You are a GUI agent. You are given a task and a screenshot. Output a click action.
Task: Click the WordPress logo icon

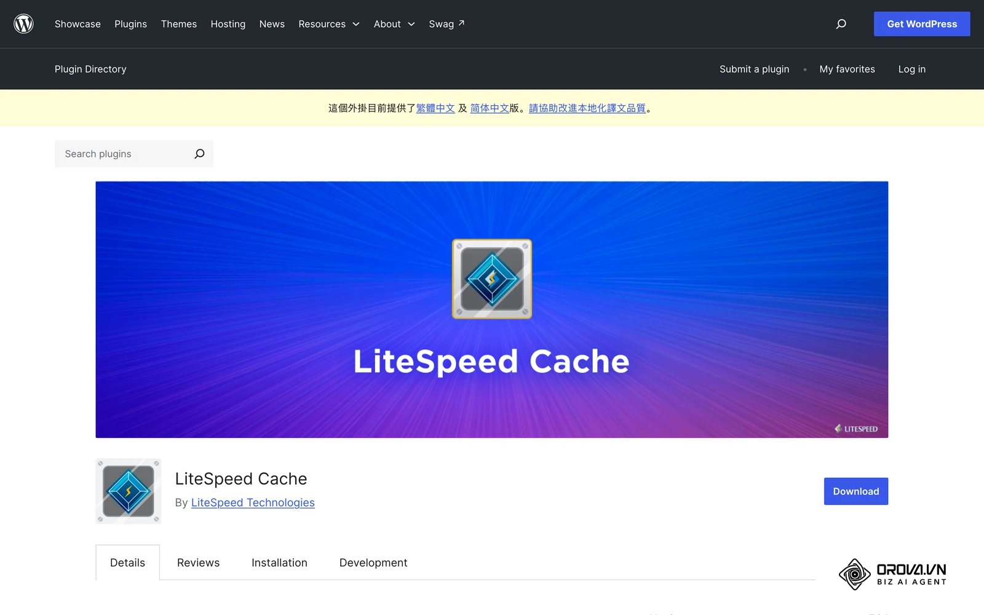23,24
